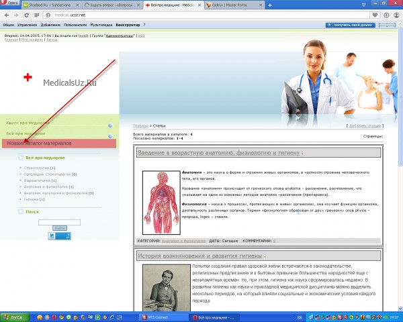Screen dimensions: 403x322
Task: Click the red cross site logo
Action: click(28, 77)
